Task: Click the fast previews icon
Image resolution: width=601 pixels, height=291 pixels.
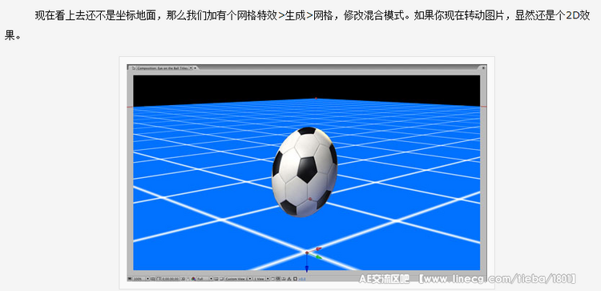Action: tap(278, 279)
